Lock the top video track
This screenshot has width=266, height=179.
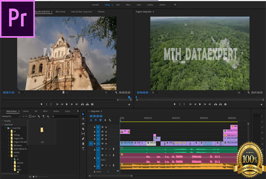pyautogui.click(x=95, y=127)
